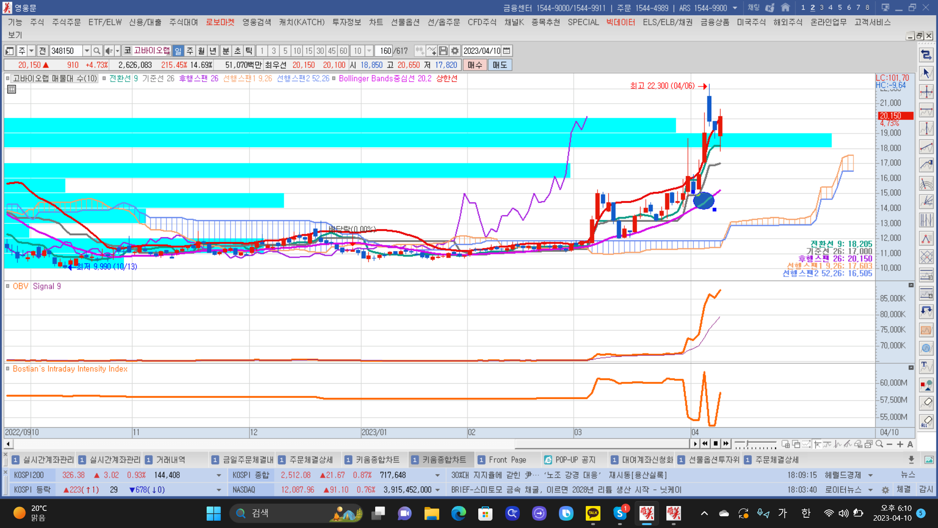Open the KOSPI200 index dropdown arrow

tap(218, 475)
